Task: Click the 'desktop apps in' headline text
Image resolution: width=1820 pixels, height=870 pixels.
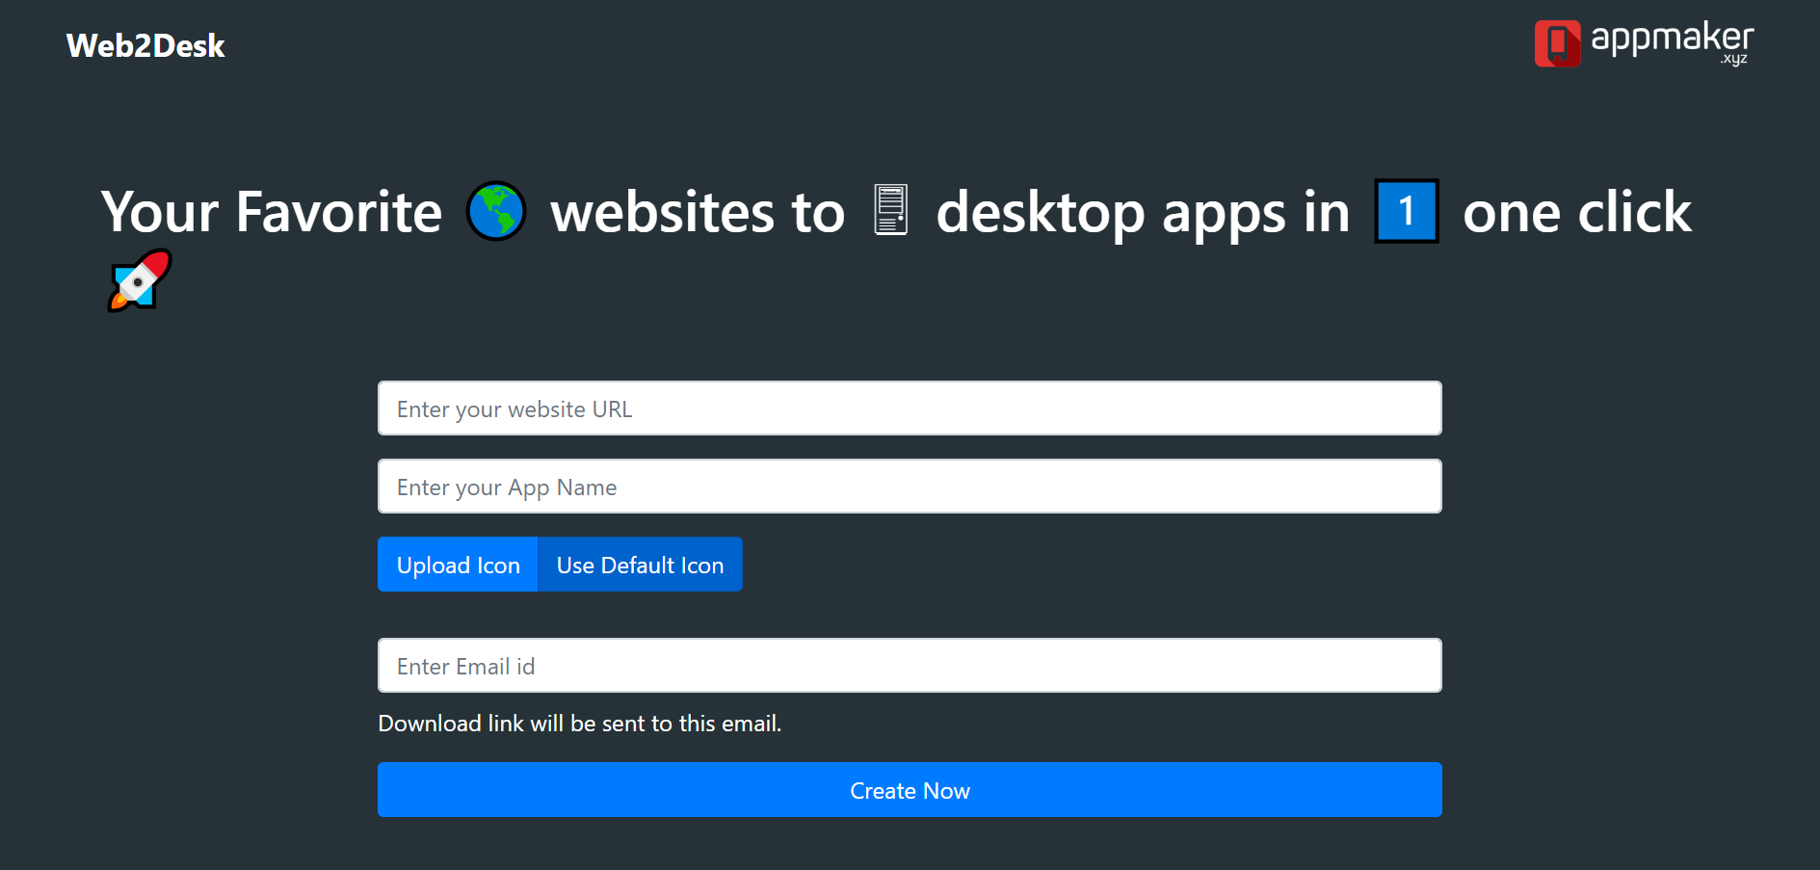Action: tap(1143, 212)
